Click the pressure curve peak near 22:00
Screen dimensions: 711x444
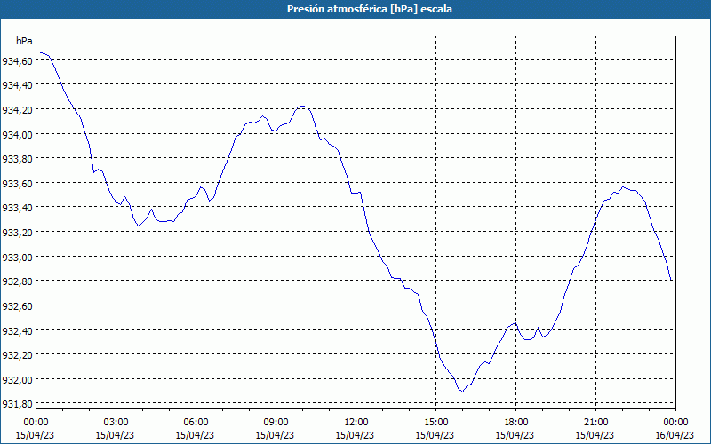click(x=623, y=186)
